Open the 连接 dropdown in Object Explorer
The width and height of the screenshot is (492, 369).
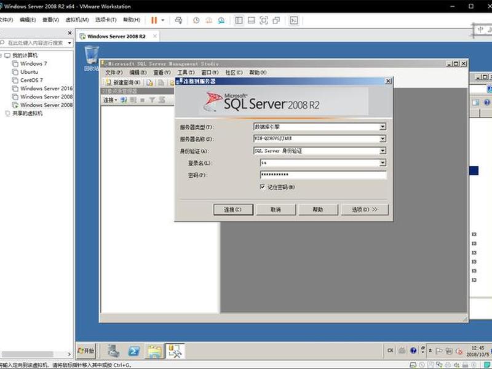110,100
